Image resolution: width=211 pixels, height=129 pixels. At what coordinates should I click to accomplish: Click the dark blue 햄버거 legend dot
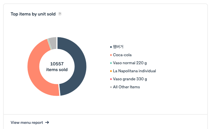pyautogui.click(x=111, y=47)
